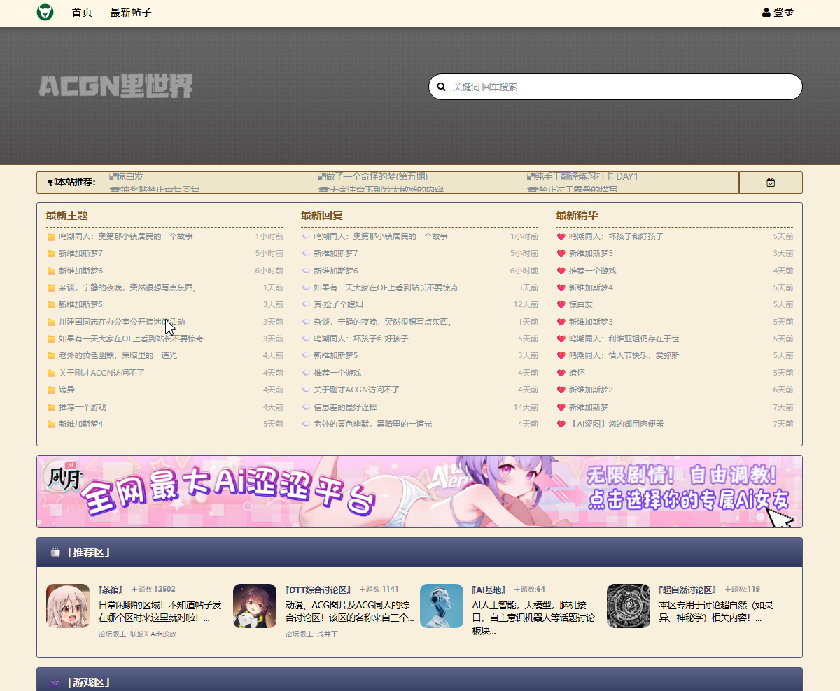
Task: Click the folder icon beside 新维加斯梦7 topic
Action: pos(50,253)
